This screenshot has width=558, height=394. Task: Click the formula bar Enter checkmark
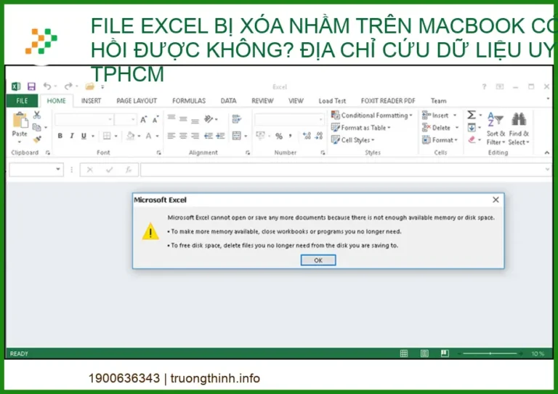(109, 170)
